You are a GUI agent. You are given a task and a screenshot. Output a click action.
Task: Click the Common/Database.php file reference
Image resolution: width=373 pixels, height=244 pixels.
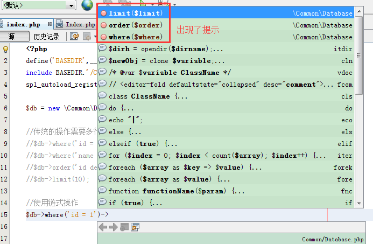333,239
